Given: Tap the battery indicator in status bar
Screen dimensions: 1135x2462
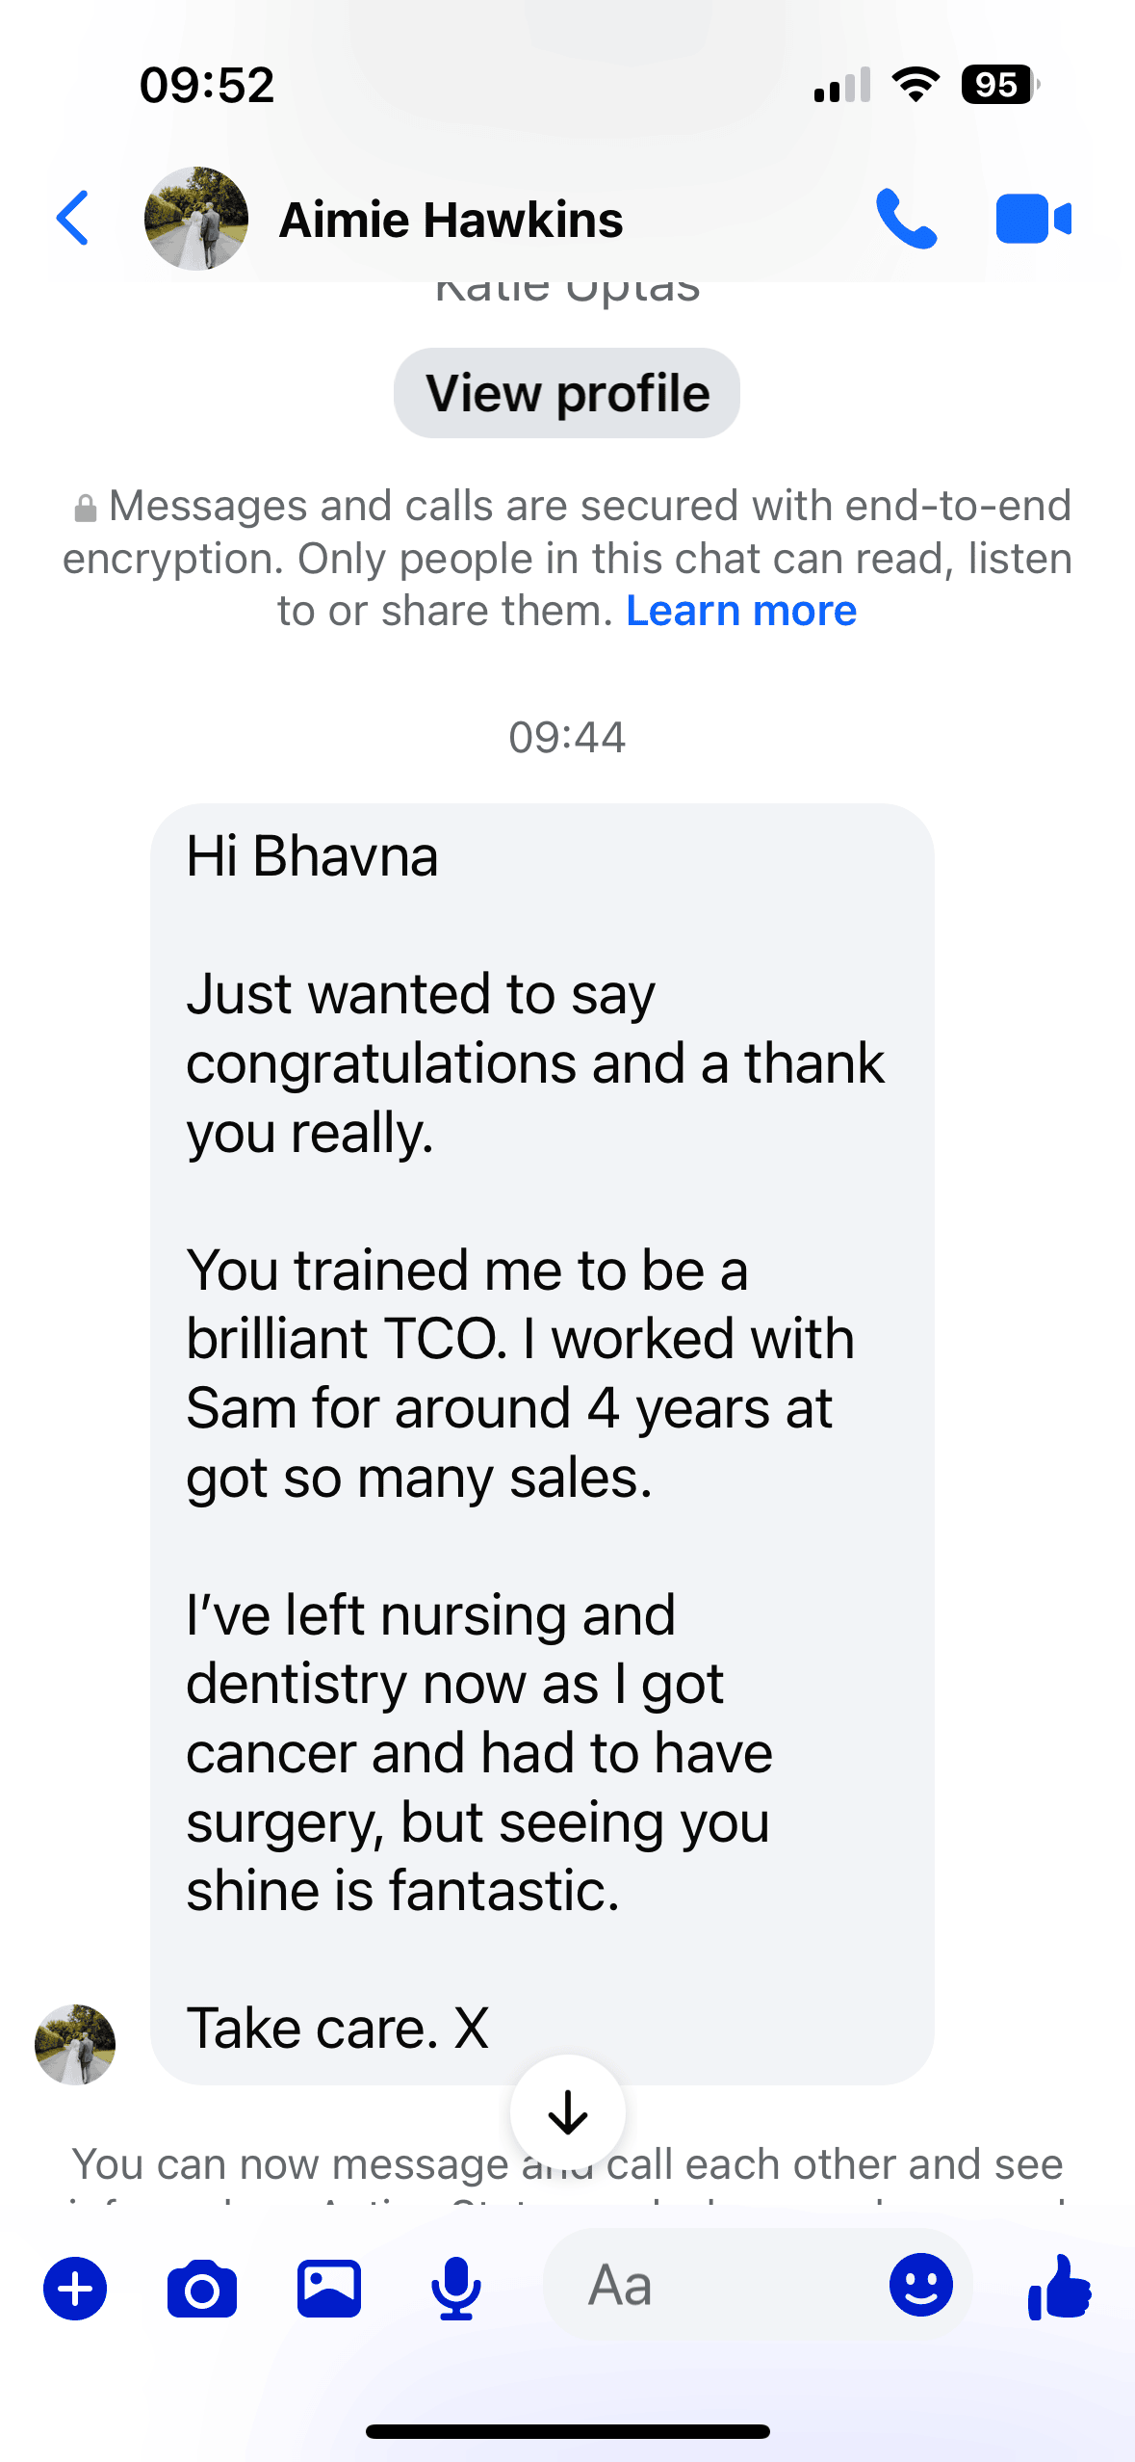Looking at the screenshot, I should coord(1000,85).
